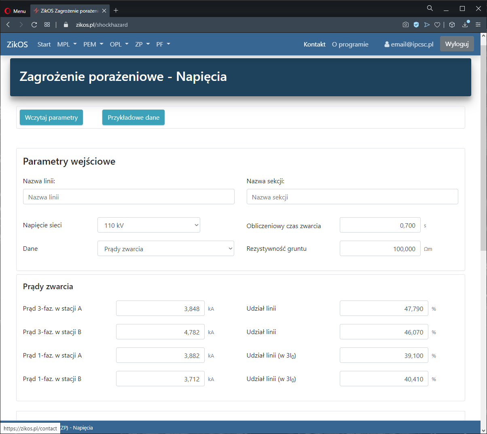The width and height of the screenshot is (487, 434).
Task: Expand the OPL navbar dropdown
Action: 119,44
